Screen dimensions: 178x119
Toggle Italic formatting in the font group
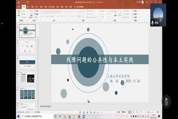45,16
